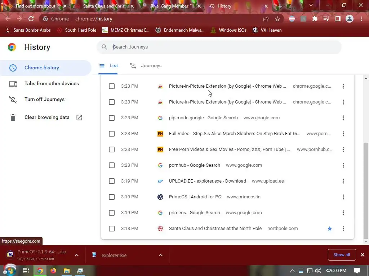Tick the Santa Claus northpole.com checkbox
The width and height of the screenshot is (369, 276).
[x=112, y=229]
